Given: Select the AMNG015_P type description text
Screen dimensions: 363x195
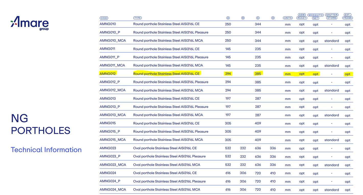Looking at the screenshot, I should [x=171, y=131].
